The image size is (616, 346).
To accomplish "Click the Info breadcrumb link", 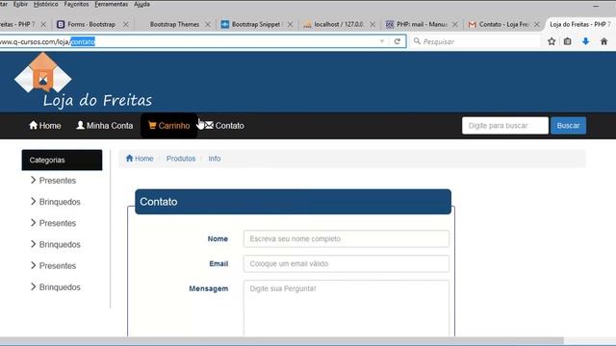I will (214, 159).
